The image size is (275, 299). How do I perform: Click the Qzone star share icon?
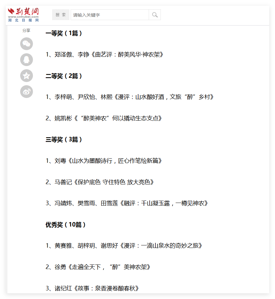tap(27, 76)
